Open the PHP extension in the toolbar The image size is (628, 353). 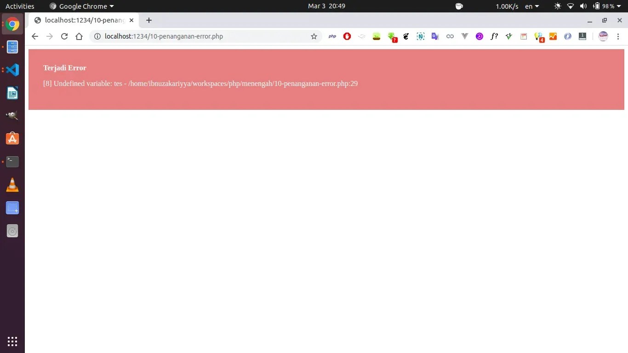point(332,36)
